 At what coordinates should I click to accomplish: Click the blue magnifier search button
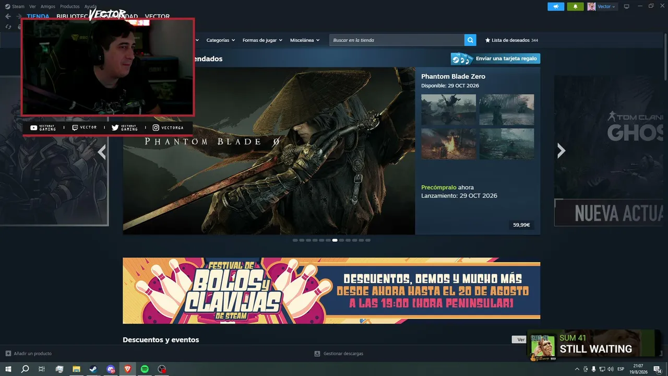(471, 40)
